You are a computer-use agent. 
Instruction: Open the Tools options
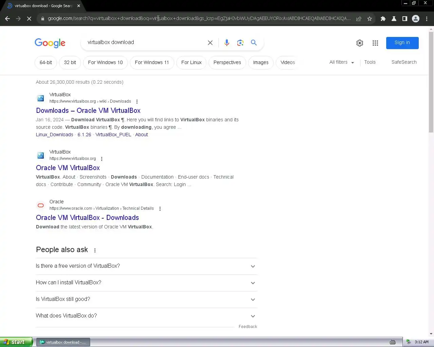370,62
